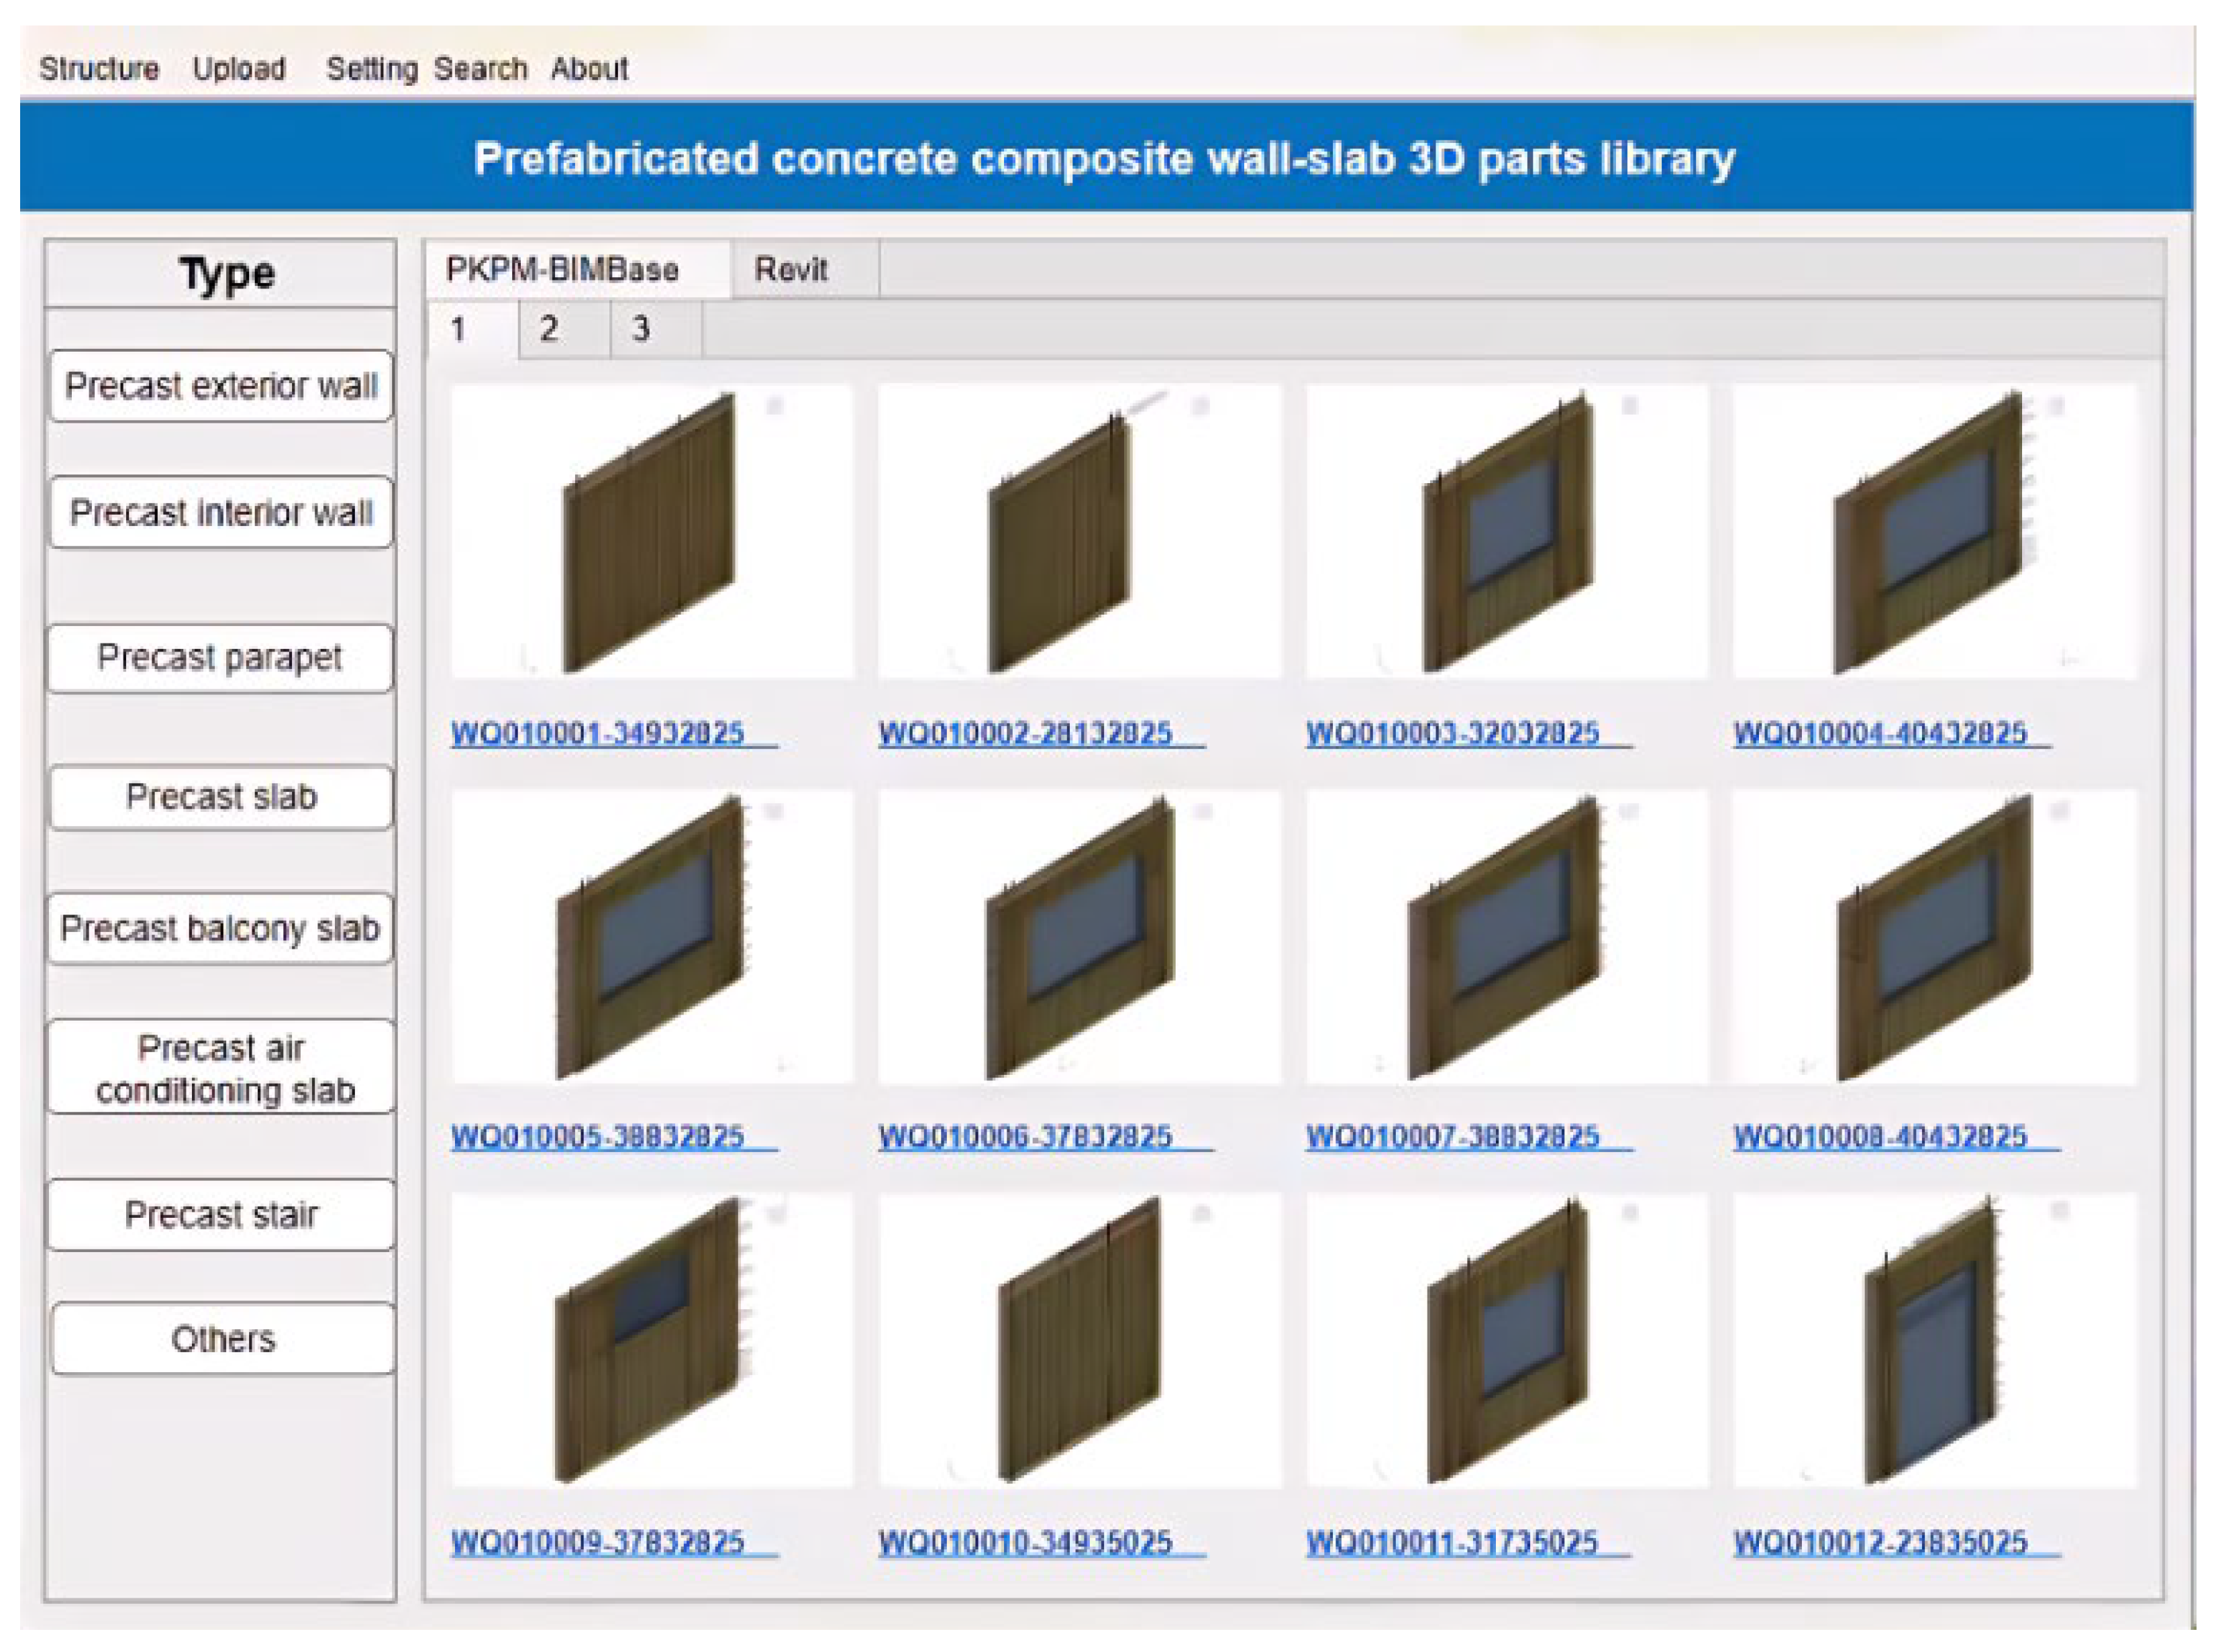
Task: Select the Precast exterior wall type
Action: coord(221,386)
